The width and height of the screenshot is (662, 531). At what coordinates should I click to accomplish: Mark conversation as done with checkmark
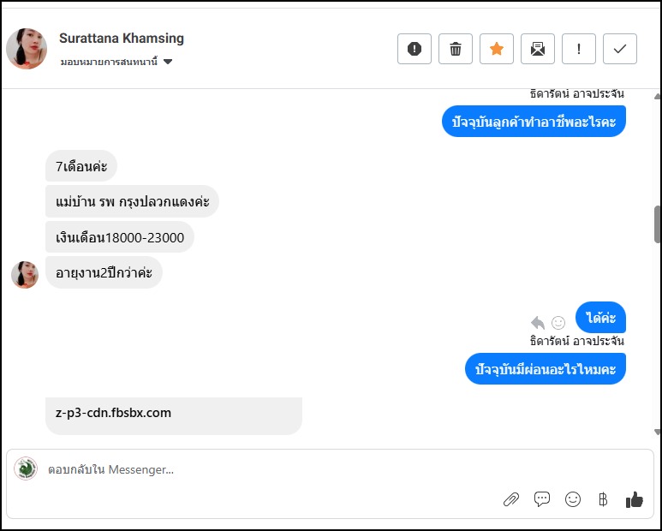click(620, 49)
